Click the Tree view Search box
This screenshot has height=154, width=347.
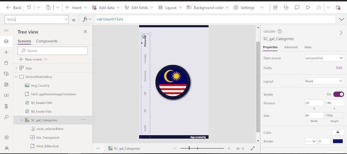(x=53, y=51)
